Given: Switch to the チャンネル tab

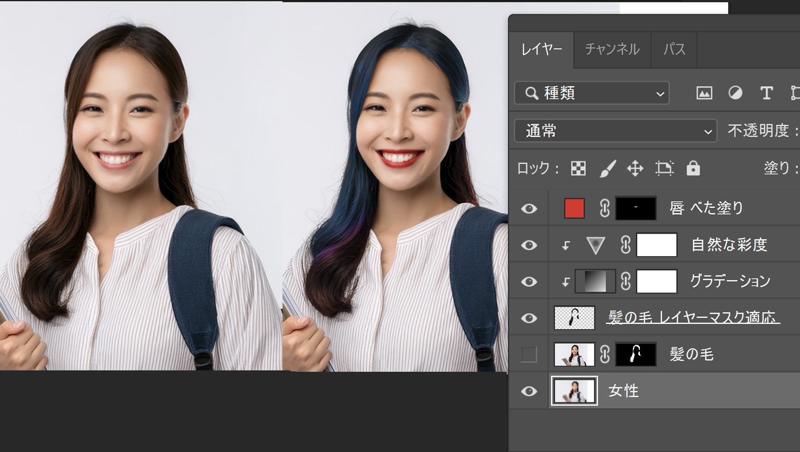Looking at the screenshot, I should point(612,49).
